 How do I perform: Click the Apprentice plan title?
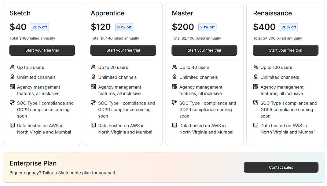[107, 13]
